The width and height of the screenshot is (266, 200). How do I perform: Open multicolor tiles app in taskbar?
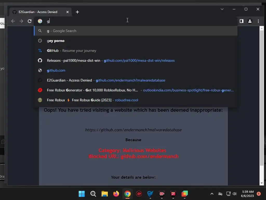pyautogui.click(x=185, y=194)
